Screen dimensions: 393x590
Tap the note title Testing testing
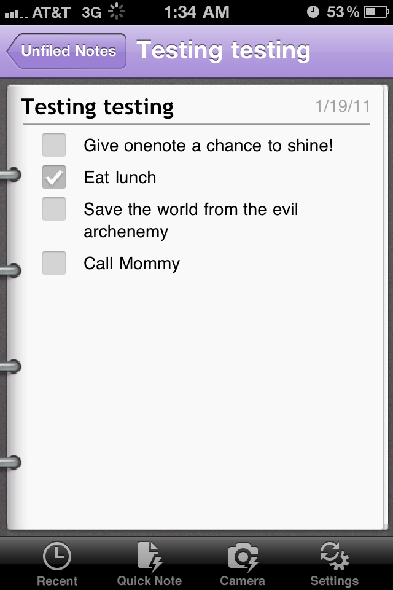point(98,107)
